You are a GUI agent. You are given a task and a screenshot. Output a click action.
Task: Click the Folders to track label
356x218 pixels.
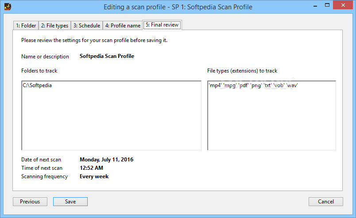[x=39, y=71]
